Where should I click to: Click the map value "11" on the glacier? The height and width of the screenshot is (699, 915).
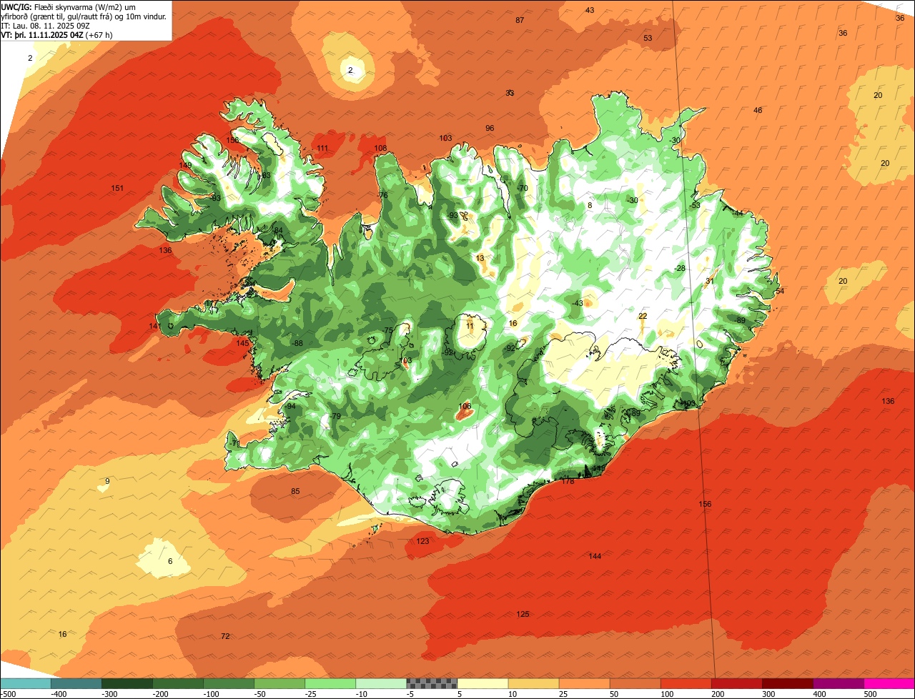pos(470,326)
